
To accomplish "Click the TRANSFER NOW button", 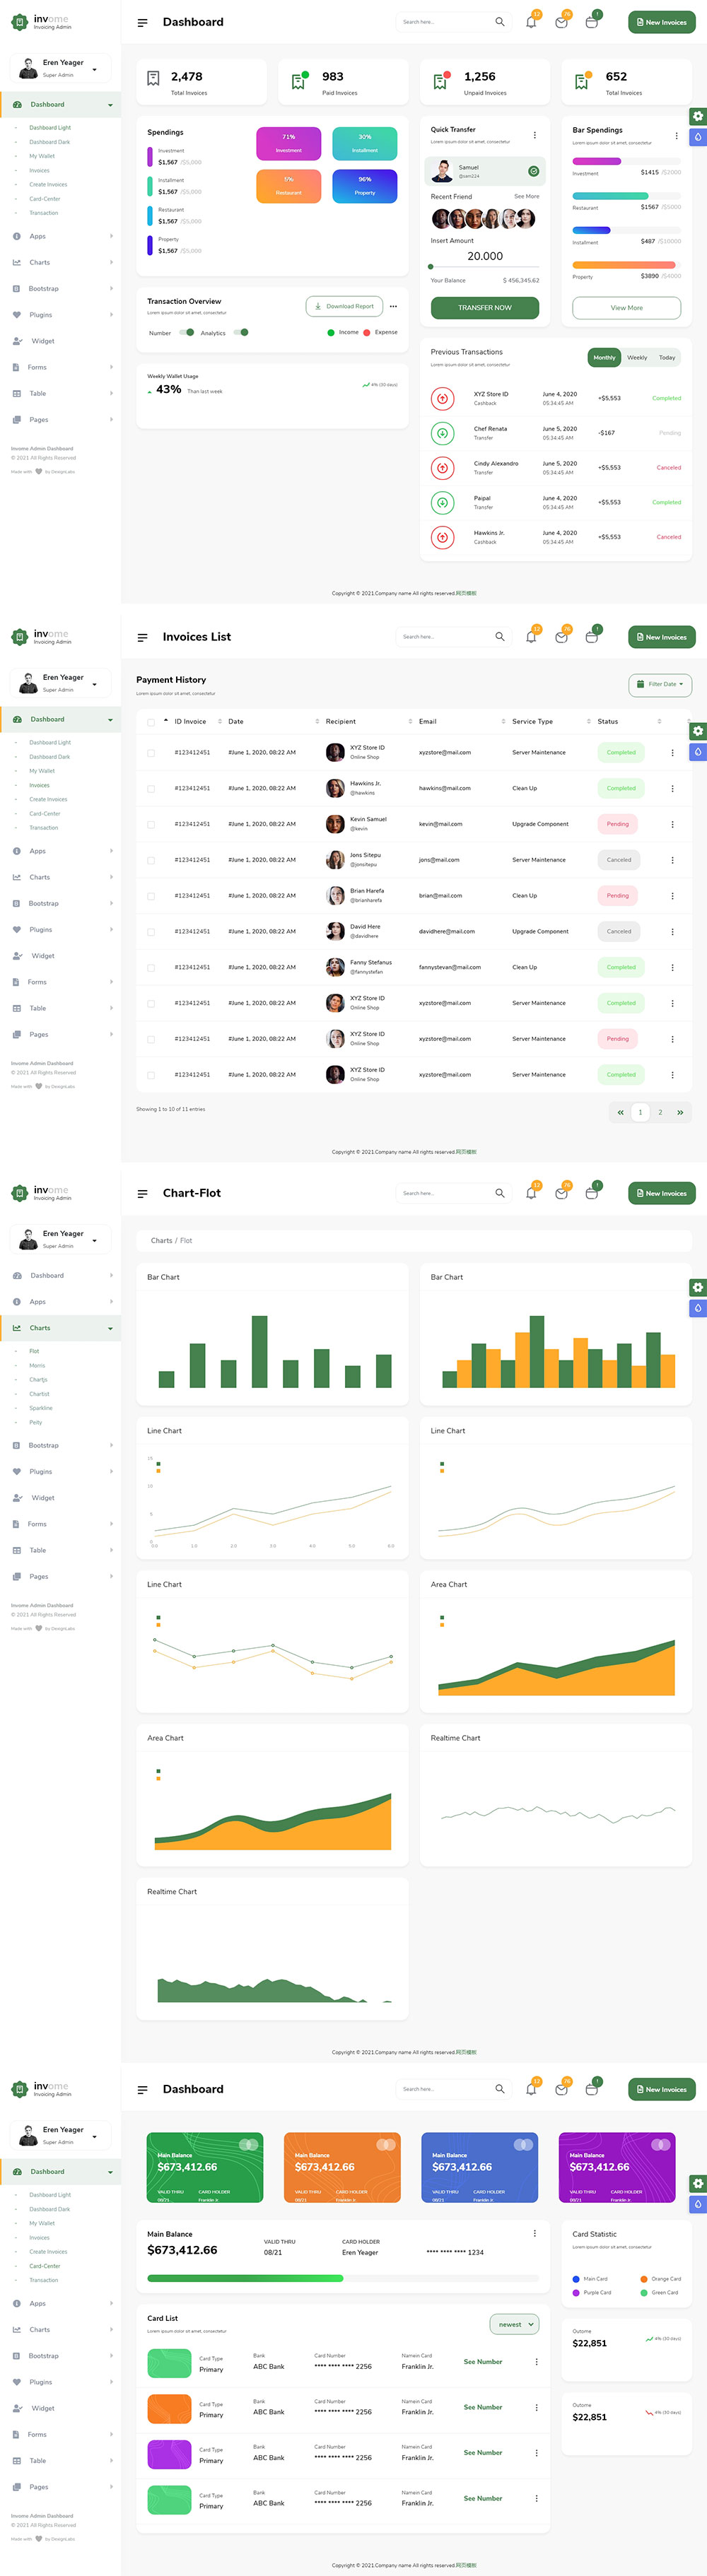I will click(x=485, y=307).
